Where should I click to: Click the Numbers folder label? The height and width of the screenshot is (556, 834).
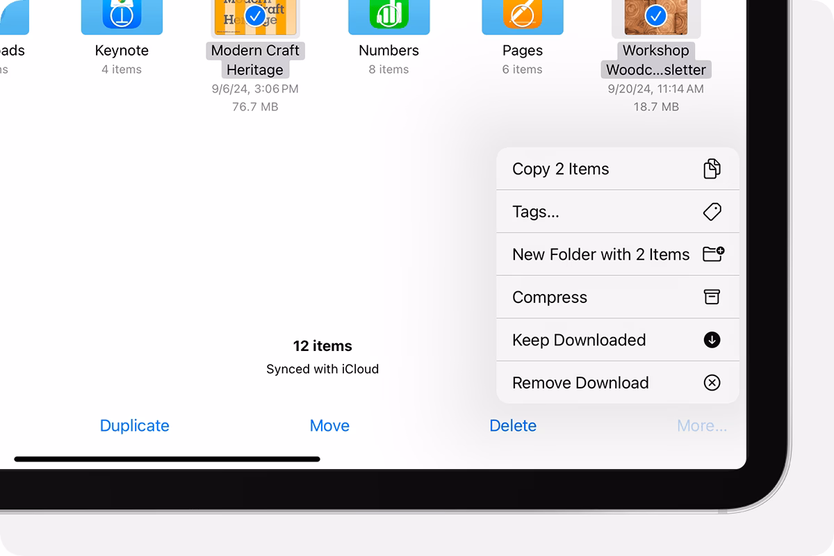[389, 50]
